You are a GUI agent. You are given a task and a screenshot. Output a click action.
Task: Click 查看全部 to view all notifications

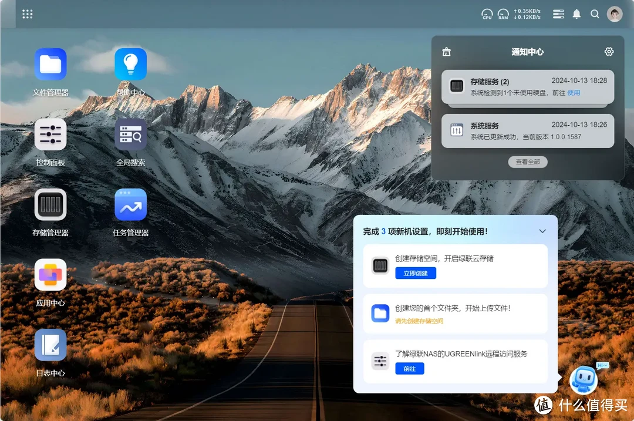click(527, 162)
